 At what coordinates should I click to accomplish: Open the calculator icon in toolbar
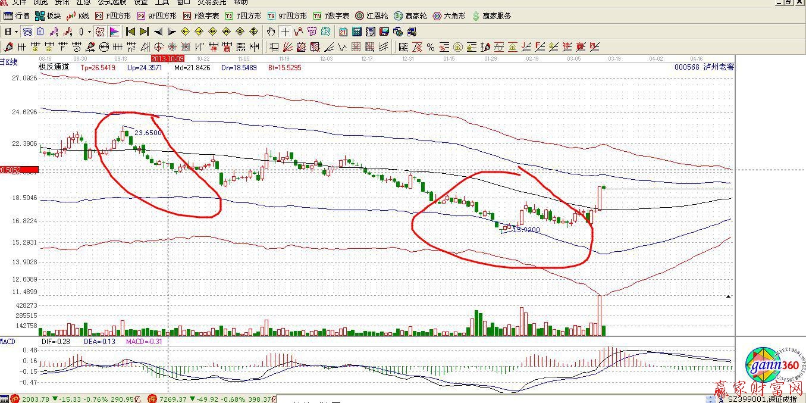pos(357,32)
